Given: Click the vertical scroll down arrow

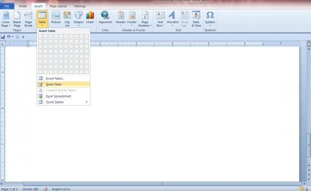Looking at the screenshot, I should [309, 165].
